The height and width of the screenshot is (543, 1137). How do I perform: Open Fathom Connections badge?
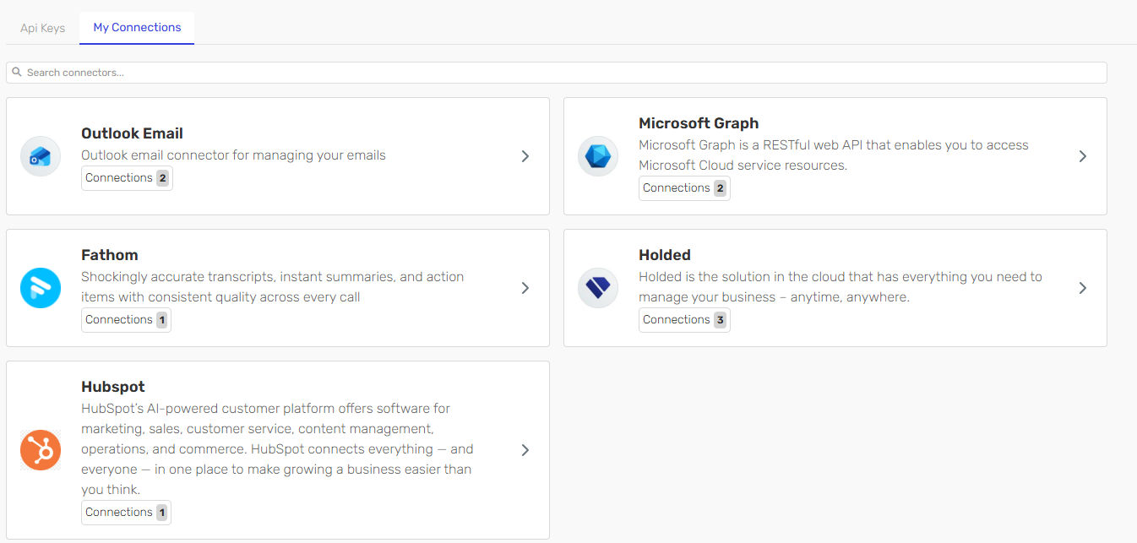(126, 320)
